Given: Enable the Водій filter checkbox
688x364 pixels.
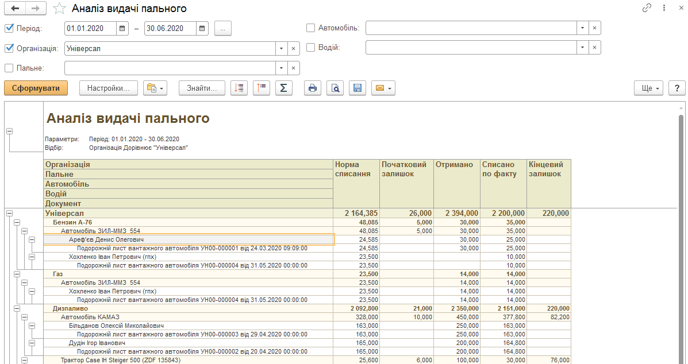Looking at the screenshot, I should [x=310, y=47].
